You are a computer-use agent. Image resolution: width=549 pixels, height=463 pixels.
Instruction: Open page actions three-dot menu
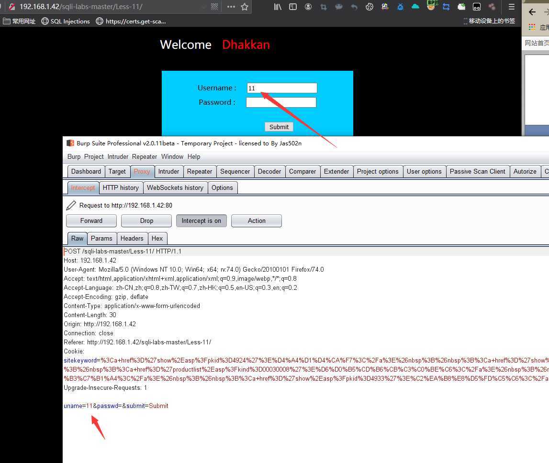pos(231,7)
